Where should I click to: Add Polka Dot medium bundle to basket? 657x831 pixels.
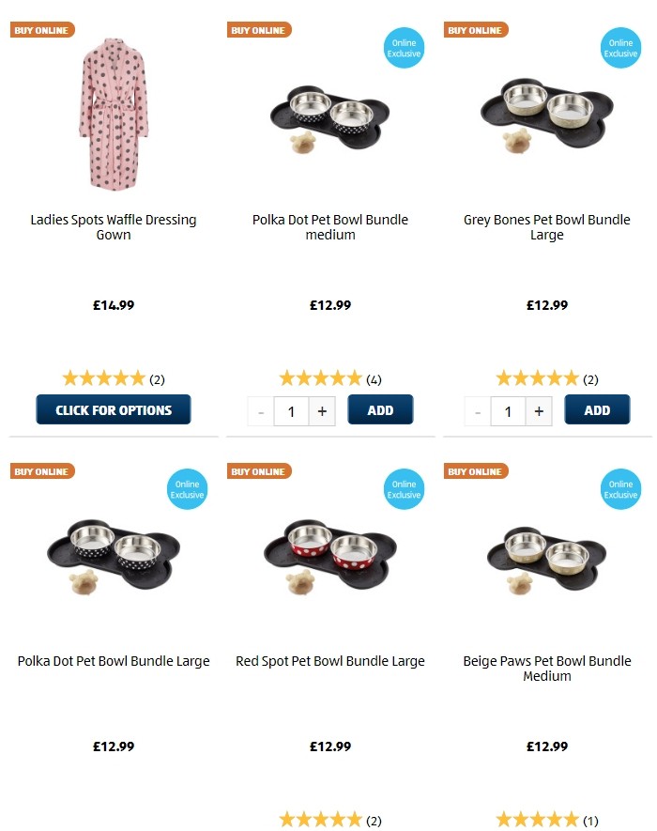(380, 409)
